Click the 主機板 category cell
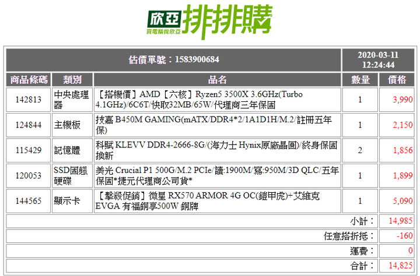The height and width of the screenshot is (276, 420). tap(72, 125)
